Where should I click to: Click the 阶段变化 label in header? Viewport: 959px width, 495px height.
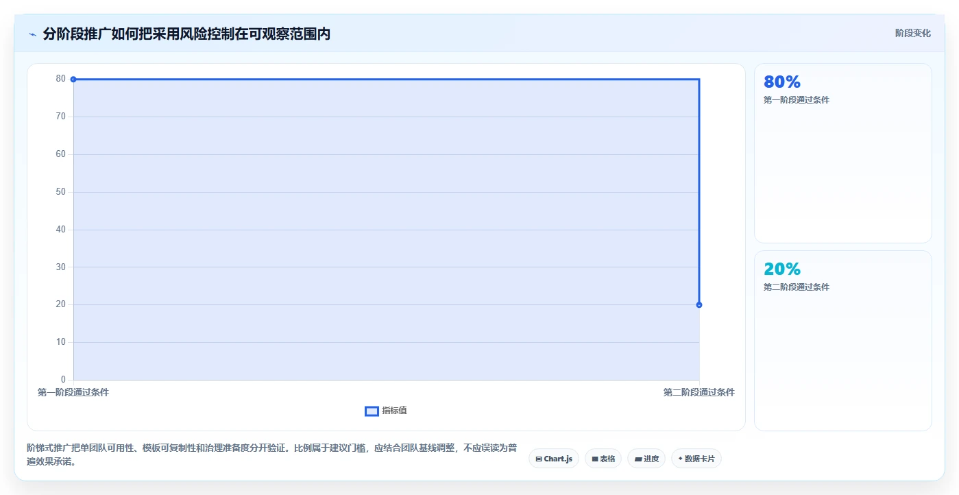point(912,33)
